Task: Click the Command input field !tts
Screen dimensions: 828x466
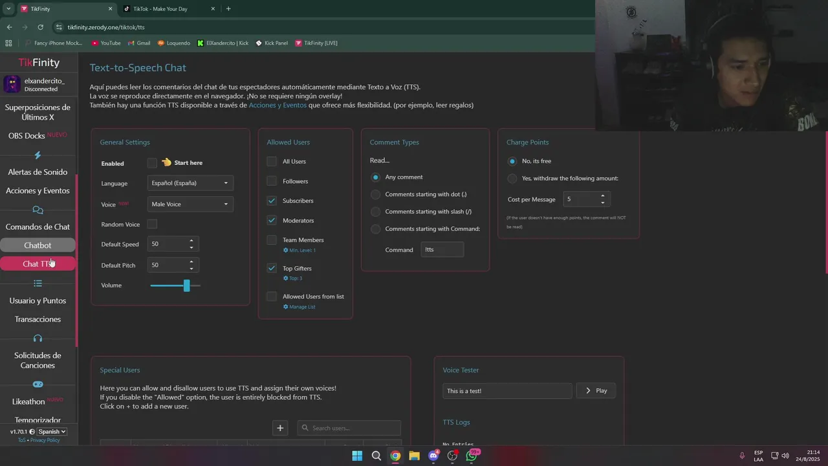Action: [442, 250]
